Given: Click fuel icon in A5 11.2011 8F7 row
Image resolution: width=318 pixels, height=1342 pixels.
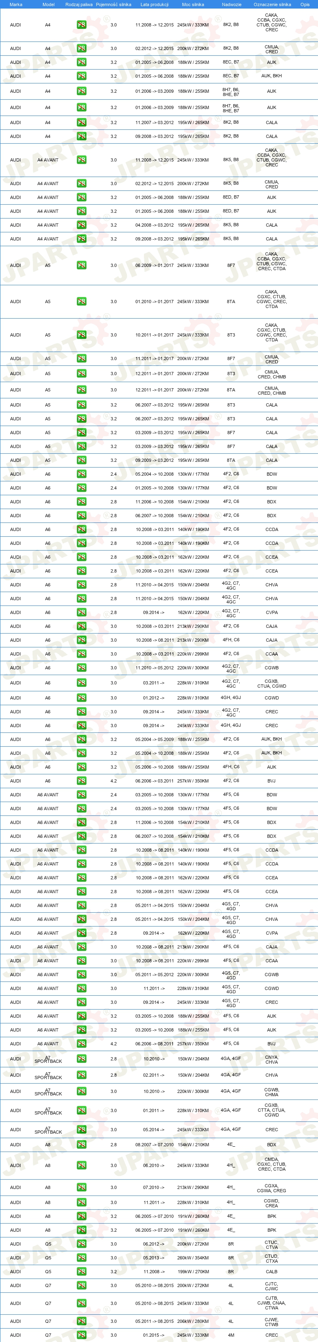Looking at the screenshot, I should (81, 358).
